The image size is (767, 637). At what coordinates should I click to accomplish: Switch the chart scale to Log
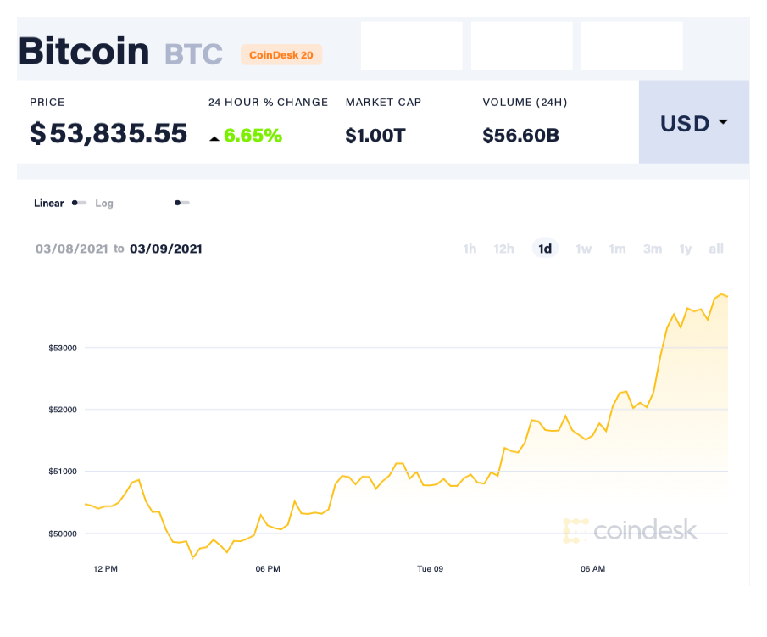click(104, 204)
